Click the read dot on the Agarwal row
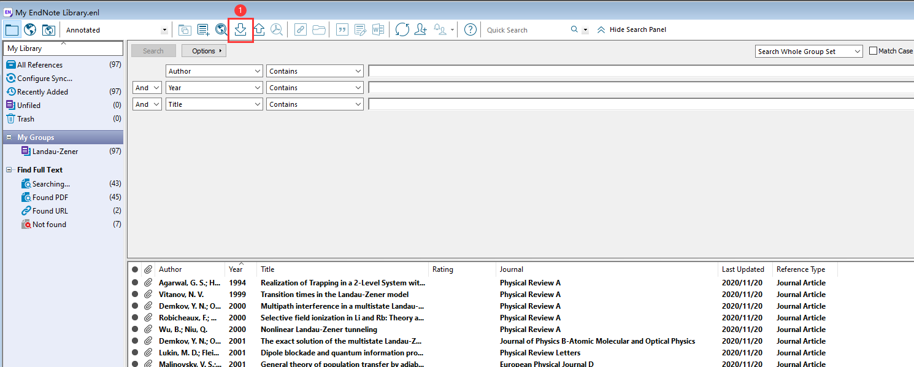This screenshot has height=367, width=914. [134, 283]
